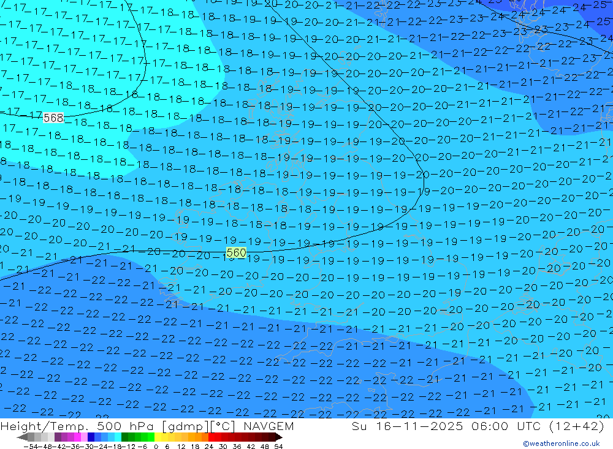
Task: Pick the bright red swatch at 24 in legend
Action: click(x=211, y=437)
